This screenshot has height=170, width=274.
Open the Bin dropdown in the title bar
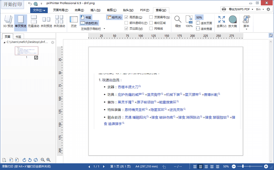[x=260, y=9]
